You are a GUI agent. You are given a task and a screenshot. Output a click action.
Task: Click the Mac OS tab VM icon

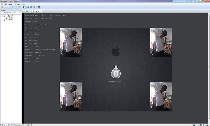34,11
